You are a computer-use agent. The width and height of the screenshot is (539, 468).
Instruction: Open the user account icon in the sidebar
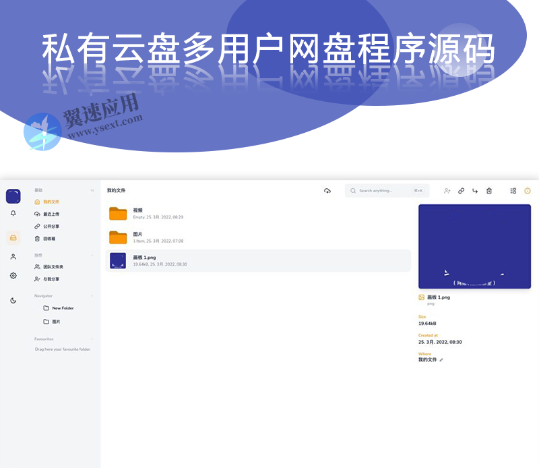(x=11, y=256)
